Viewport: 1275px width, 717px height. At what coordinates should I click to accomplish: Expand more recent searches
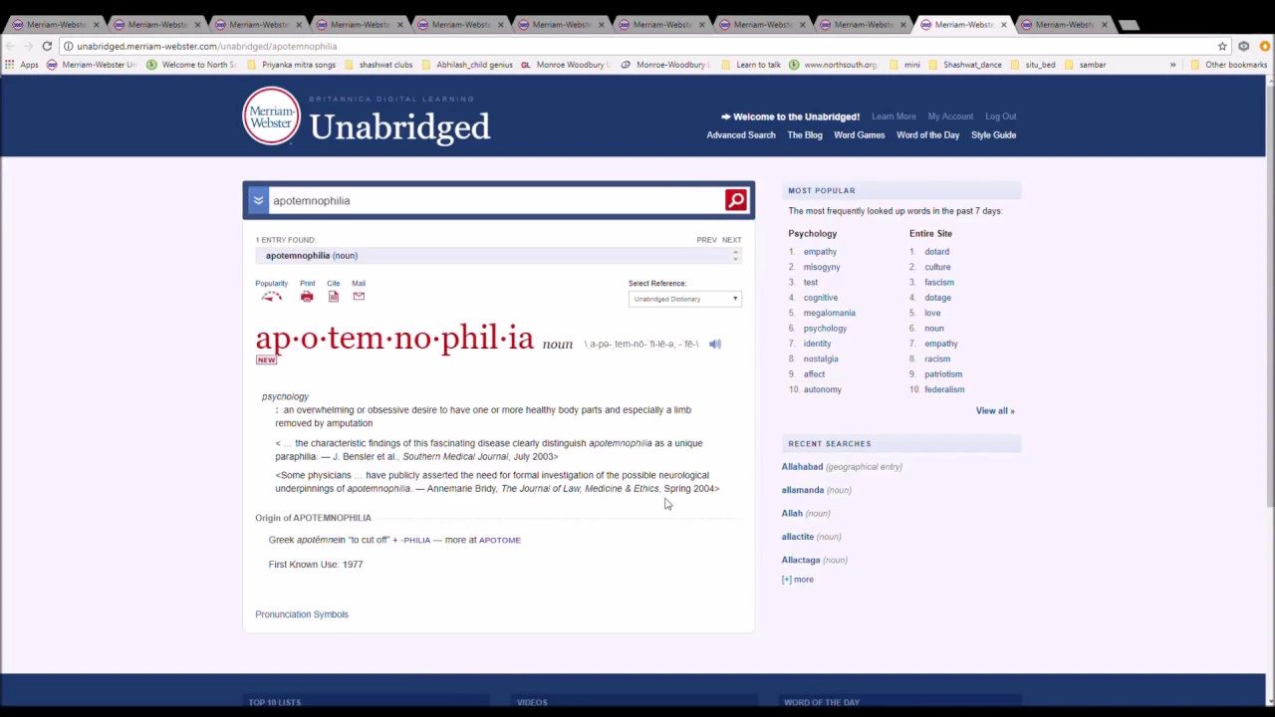click(798, 580)
